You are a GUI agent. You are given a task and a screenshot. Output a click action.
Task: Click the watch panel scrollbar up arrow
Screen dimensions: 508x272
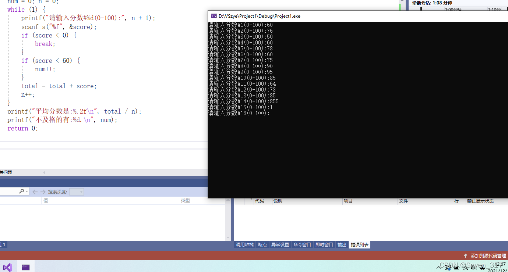click(x=228, y=201)
